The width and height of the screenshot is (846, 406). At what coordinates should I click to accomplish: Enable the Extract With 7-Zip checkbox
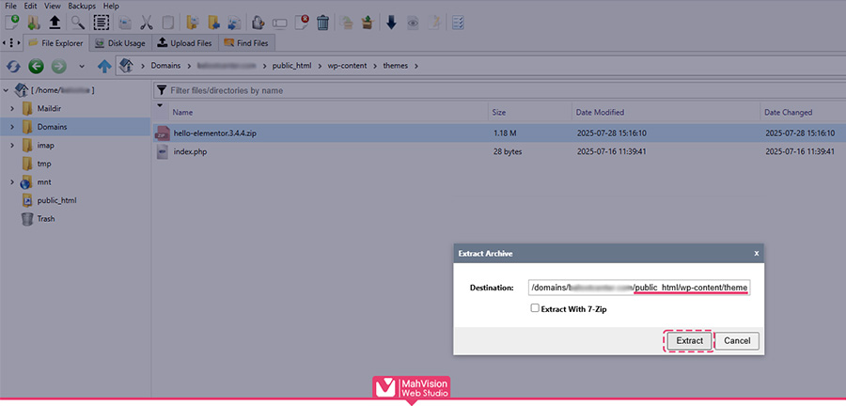(535, 307)
